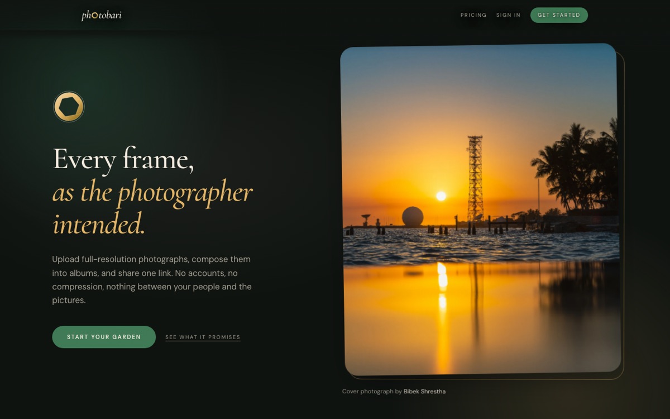Image resolution: width=670 pixels, height=419 pixels.
Task: Open the sunset cover photograph
Action: click(x=481, y=209)
